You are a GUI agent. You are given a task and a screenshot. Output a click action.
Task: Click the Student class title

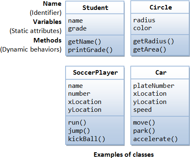tap(95, 8)
